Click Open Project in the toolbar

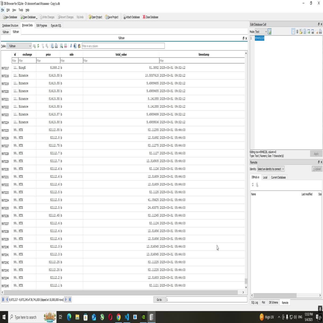pos(95,17)
